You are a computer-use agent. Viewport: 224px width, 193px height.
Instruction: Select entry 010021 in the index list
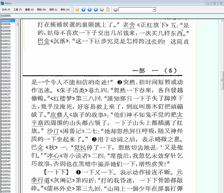click(6, 74)
